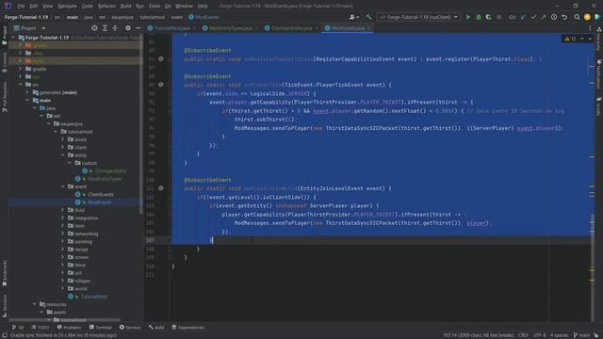Hide the Project panel minus icon
This screenshot has height=339, width=603.
click(x=139, y=28)
